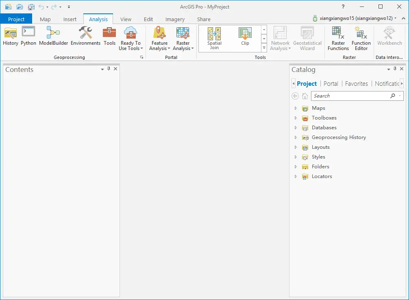Image resolution: width=409 pixels, height=300 pixels.
Task: Open Contents pane options dropdown
Action: coord(102,69)
